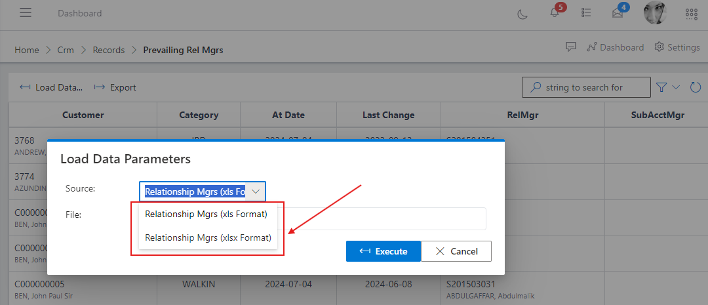The height and width of the screenshot is (305, 708).
Task: Sort by At Date column header
Action: [288, 115]
